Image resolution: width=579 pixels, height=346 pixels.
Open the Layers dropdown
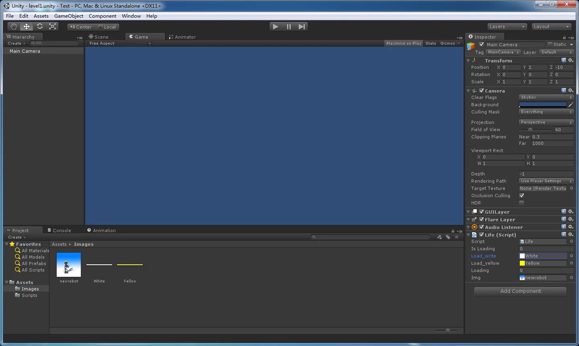(x=507, y=27)
